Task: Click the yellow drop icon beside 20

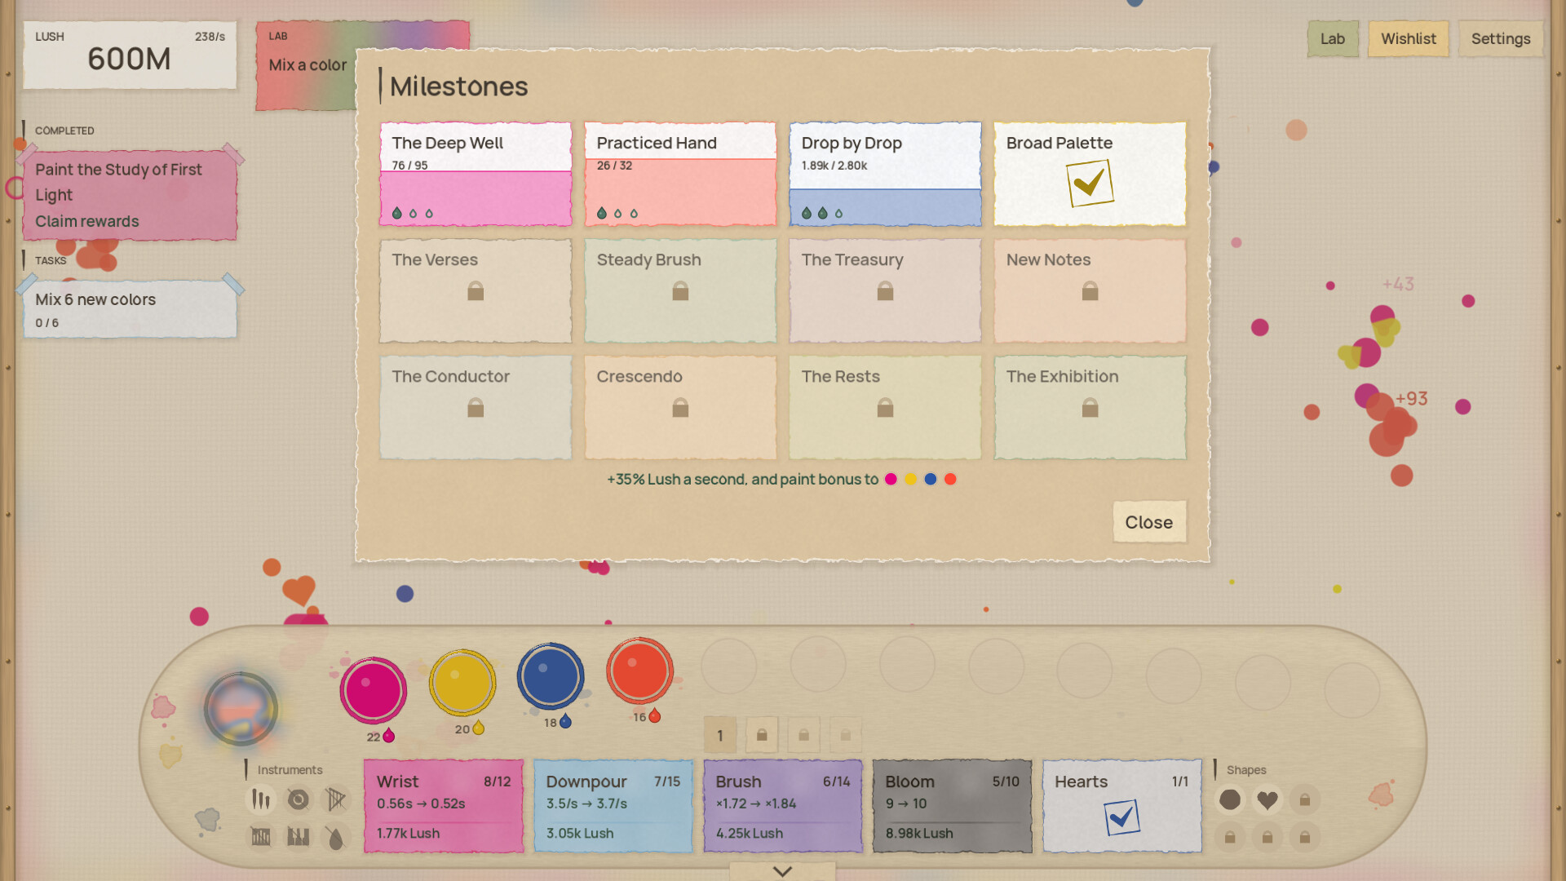Action: click(x=479, y=728)
